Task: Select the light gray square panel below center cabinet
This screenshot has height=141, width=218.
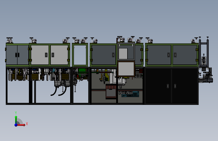Action: 126,69
